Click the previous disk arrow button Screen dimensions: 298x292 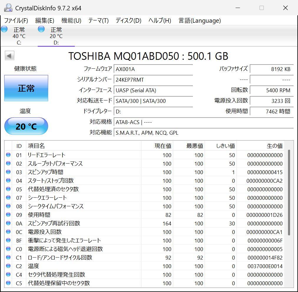click(10, 56)
